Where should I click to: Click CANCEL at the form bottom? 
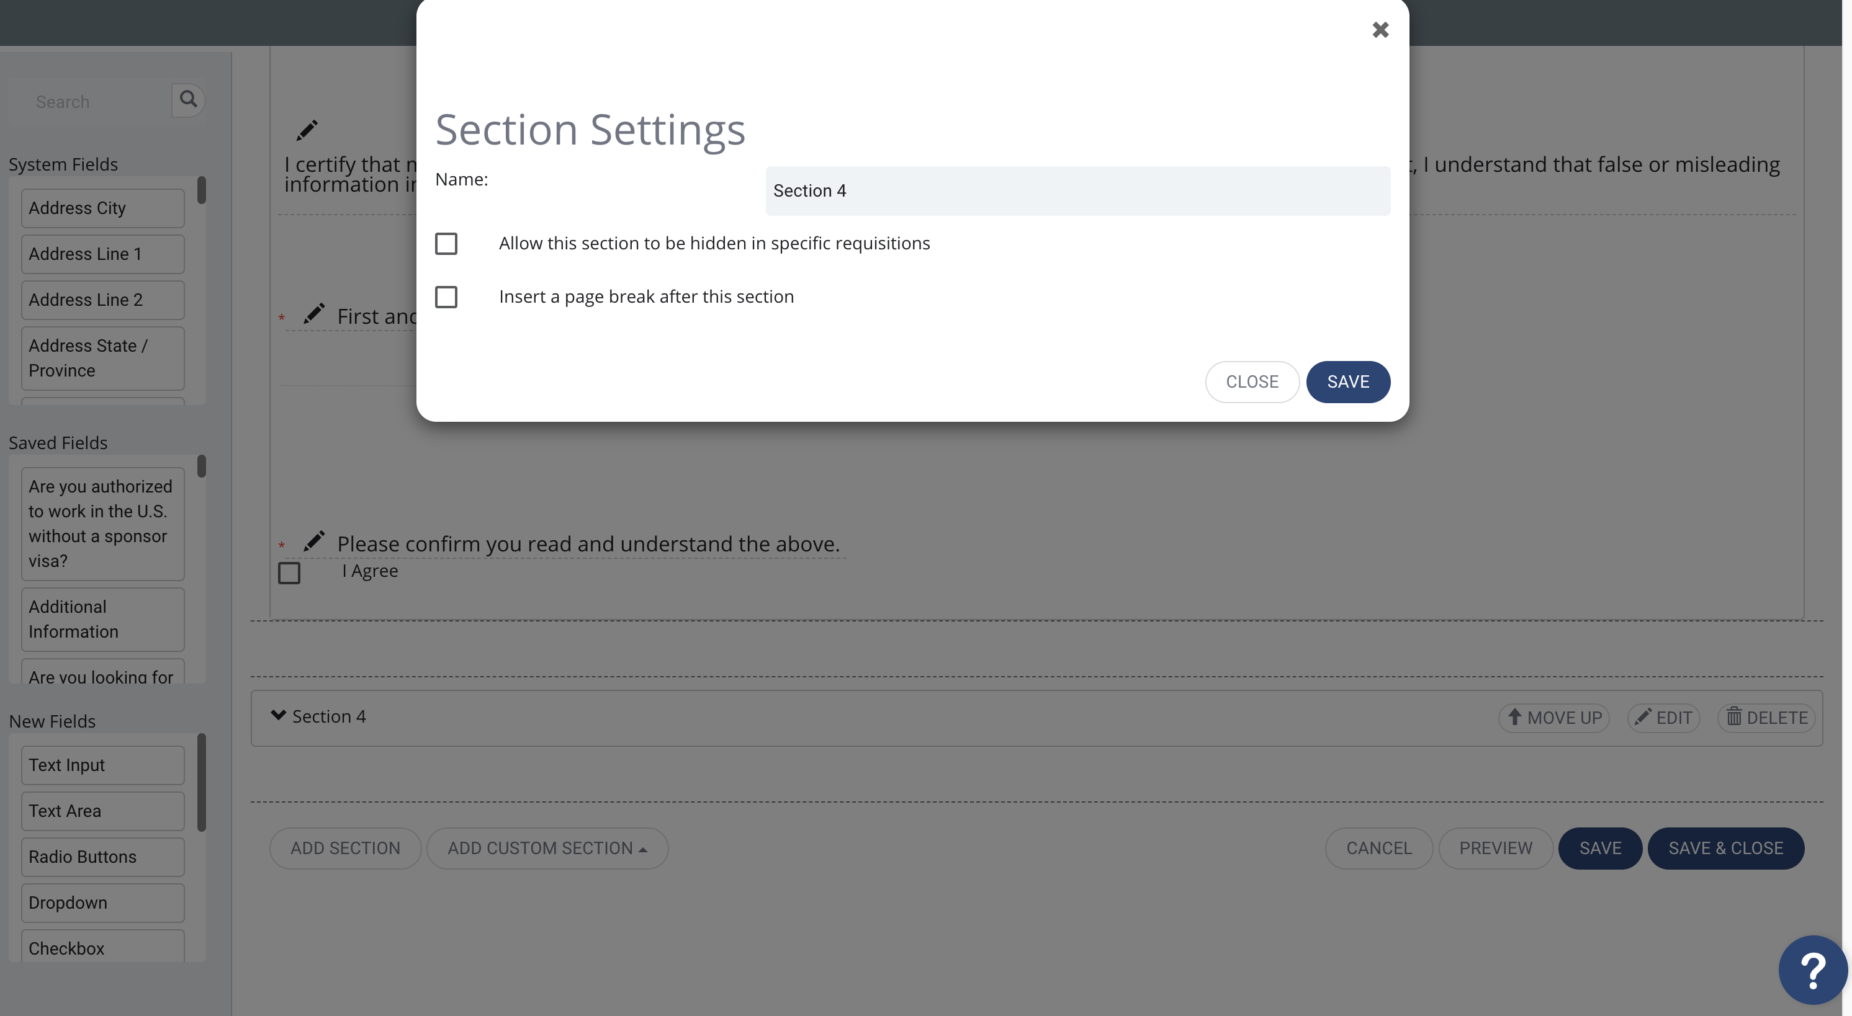[1379, 849]
